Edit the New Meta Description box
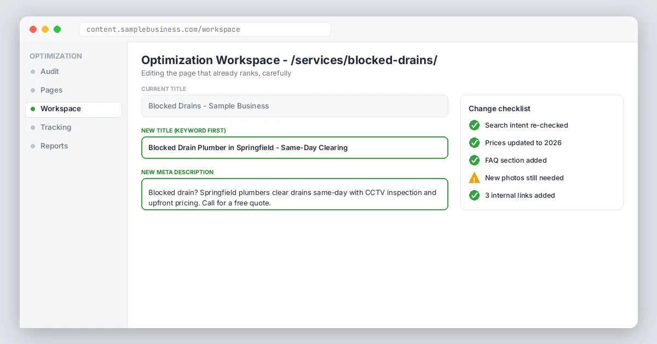Image resolution: width=657 pixels, height=344 pixels. point(295,194)
